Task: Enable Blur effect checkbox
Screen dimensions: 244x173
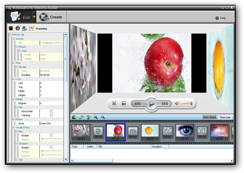Action: click(51, 136)
